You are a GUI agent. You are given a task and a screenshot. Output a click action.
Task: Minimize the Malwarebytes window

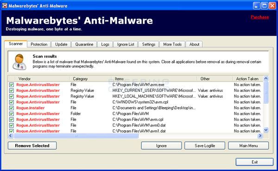(256, 6)
